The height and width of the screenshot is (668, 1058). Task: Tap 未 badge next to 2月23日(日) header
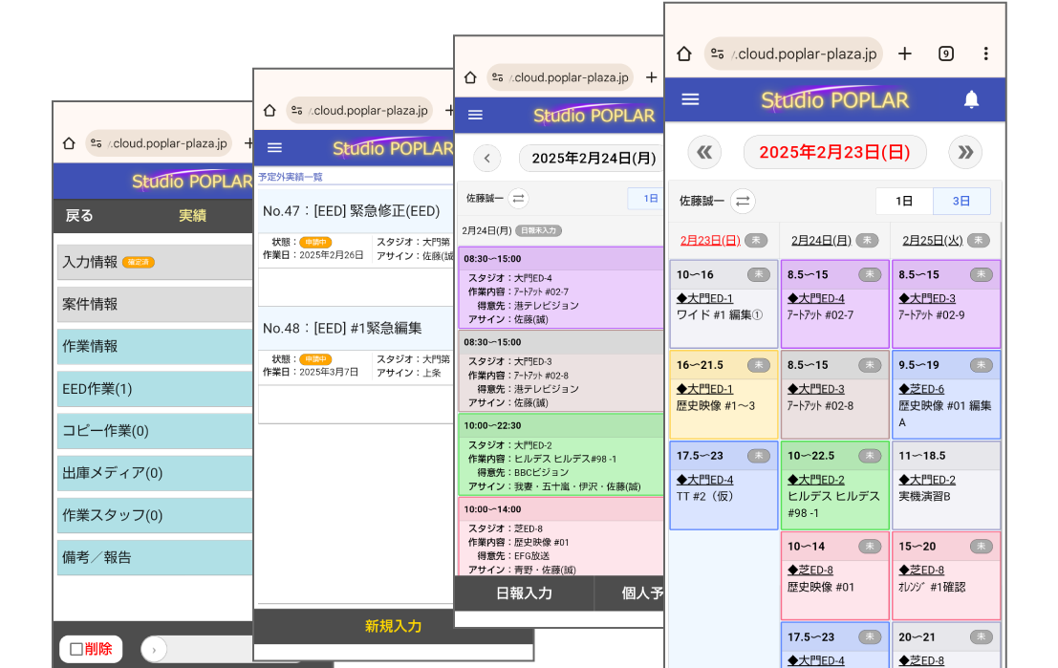[x=756, y=240]
